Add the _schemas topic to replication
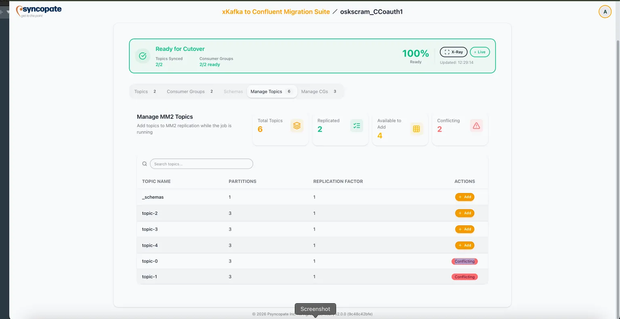The width and height of the screenshot is (620, 319). pyautogui.click(x=464, y=197)
